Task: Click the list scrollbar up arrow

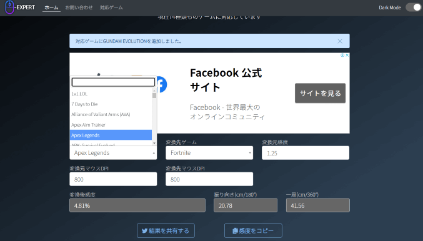Action: pyautogui.click(x=154, y=91)
